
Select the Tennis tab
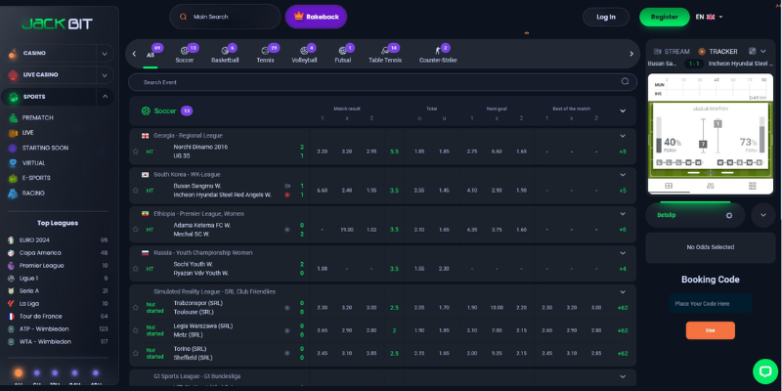tap(266, 55)
